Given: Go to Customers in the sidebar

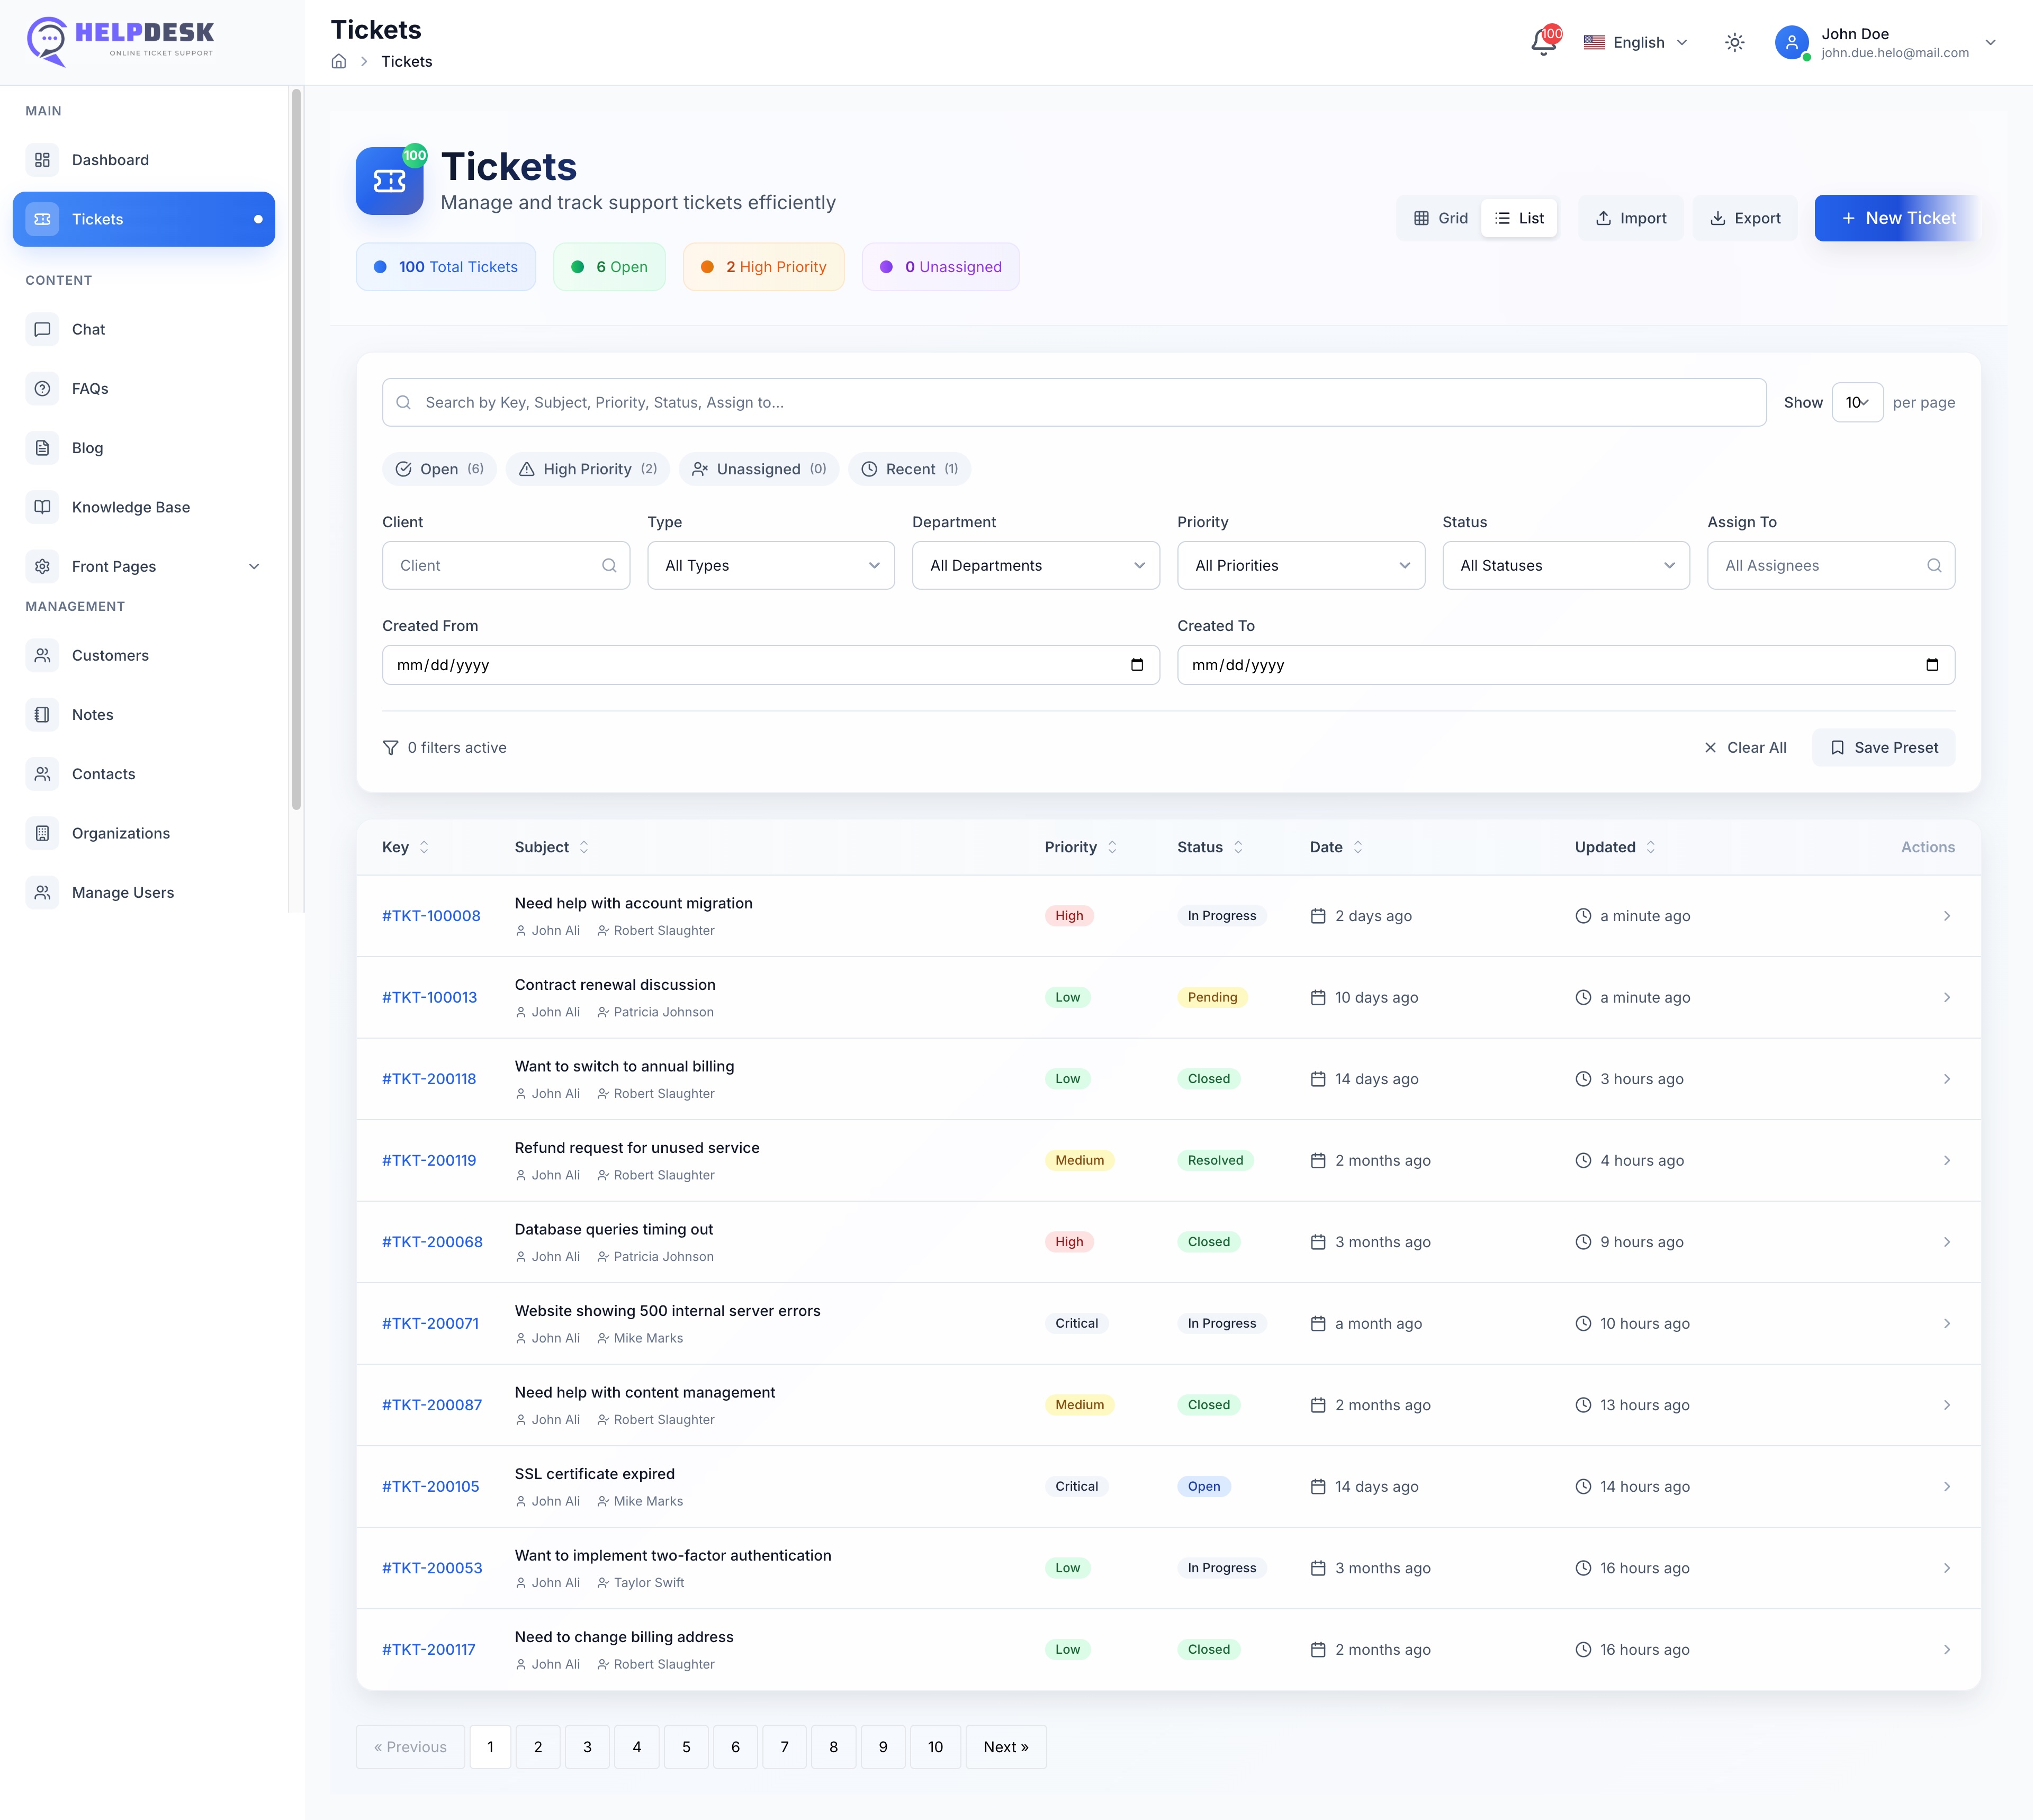Looking at the screenshot, I should point(110,656).
